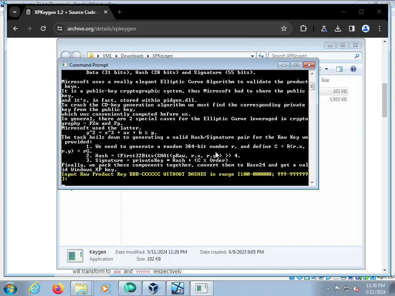Open the tab search dropdown arrow
Image resolution: width=395 pixels, height=296 pixels.
click(x=15, y=12)
